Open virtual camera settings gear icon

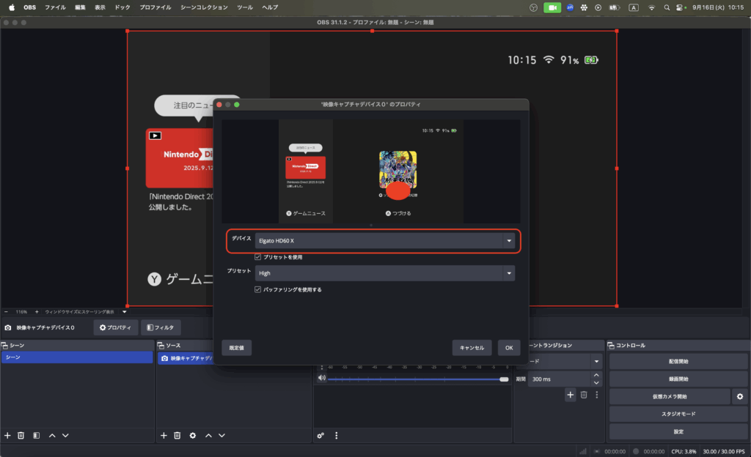click(740, 396)
